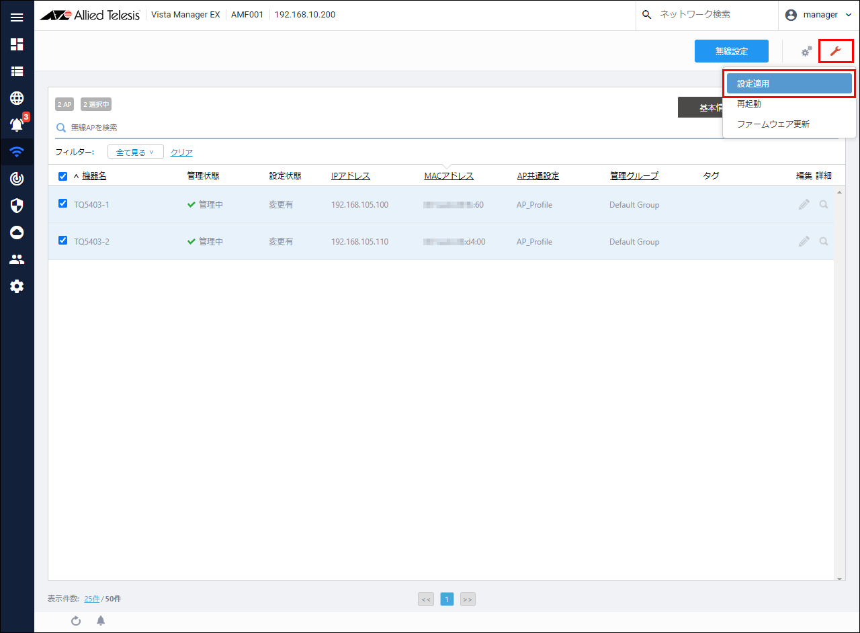Open the hamburger menu in sidebar

pos(17,17)
